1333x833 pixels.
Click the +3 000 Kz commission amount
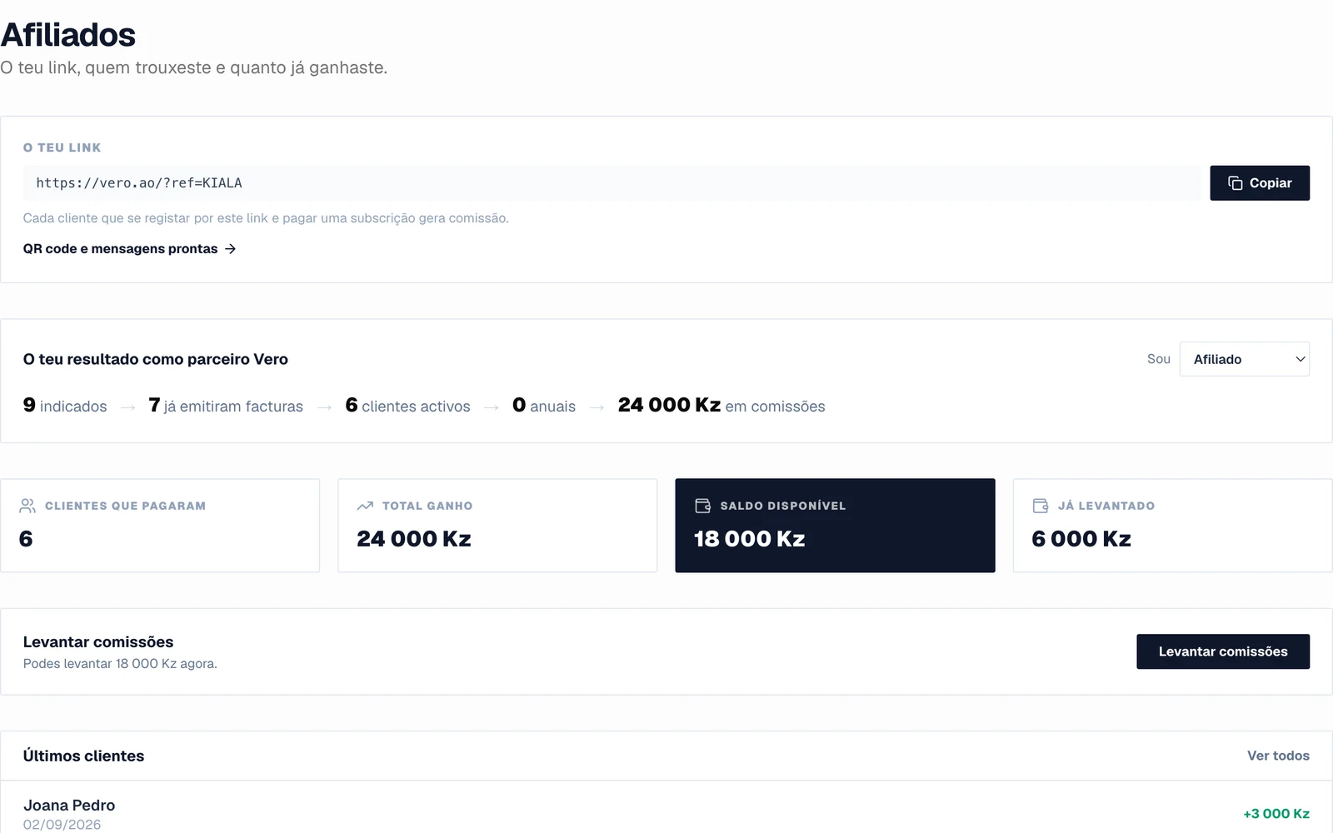pos(1276,814)
